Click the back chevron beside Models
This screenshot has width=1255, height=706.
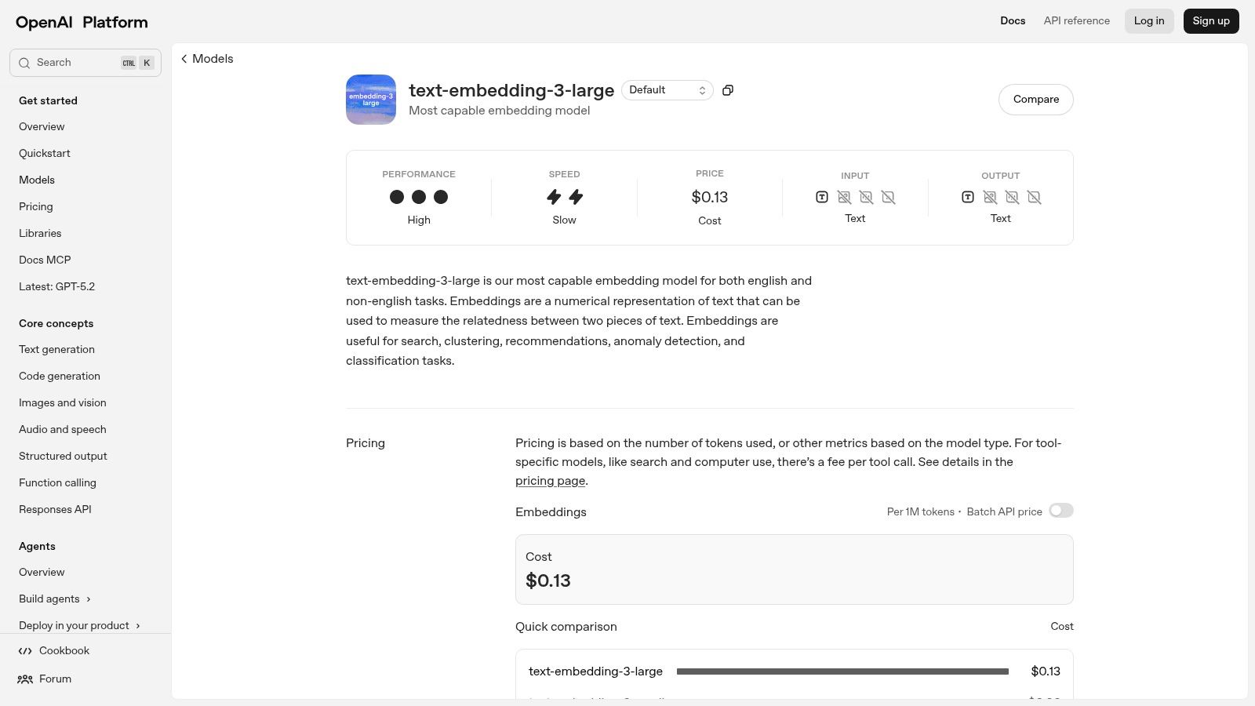tap(184, 59)
